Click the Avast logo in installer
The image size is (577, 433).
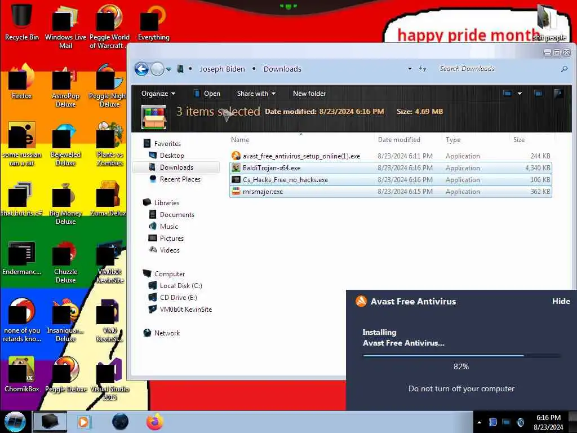point(361,301)
